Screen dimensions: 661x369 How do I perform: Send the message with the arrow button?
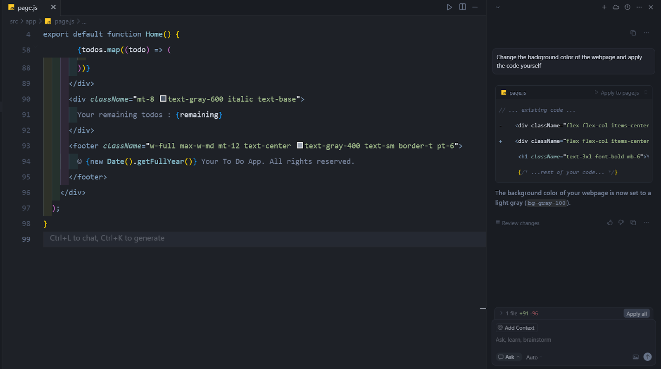pyautogui.click(x=647, y=357)
